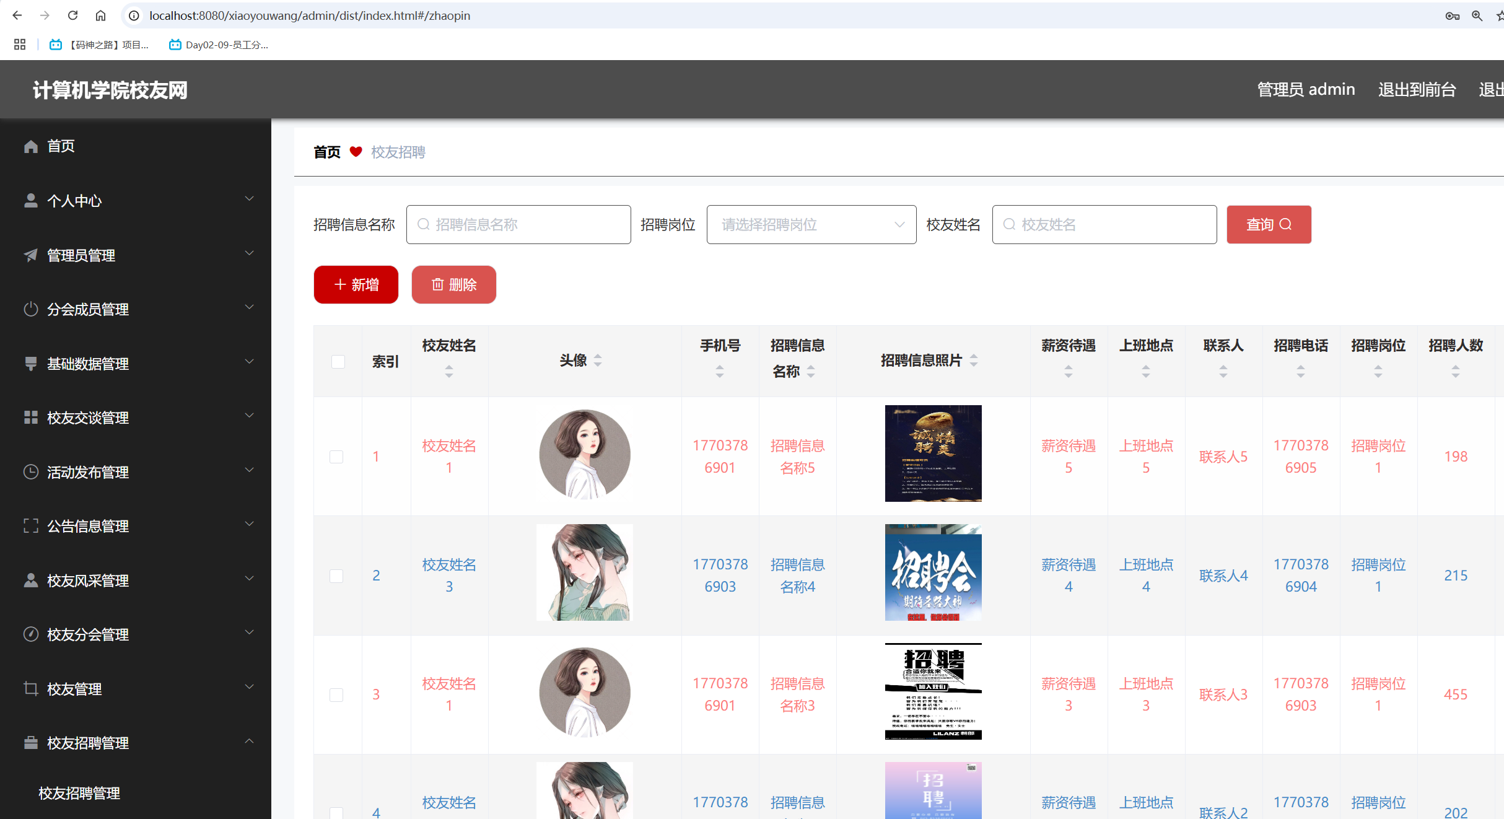1504x819 pixels.
Task: Click the clock icon next to 活动发布管理
Action: click(x=31, y=472)
